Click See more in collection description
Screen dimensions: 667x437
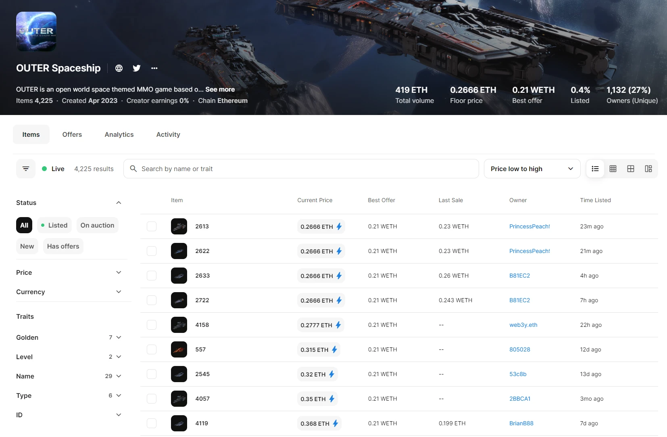pos(220,89)
